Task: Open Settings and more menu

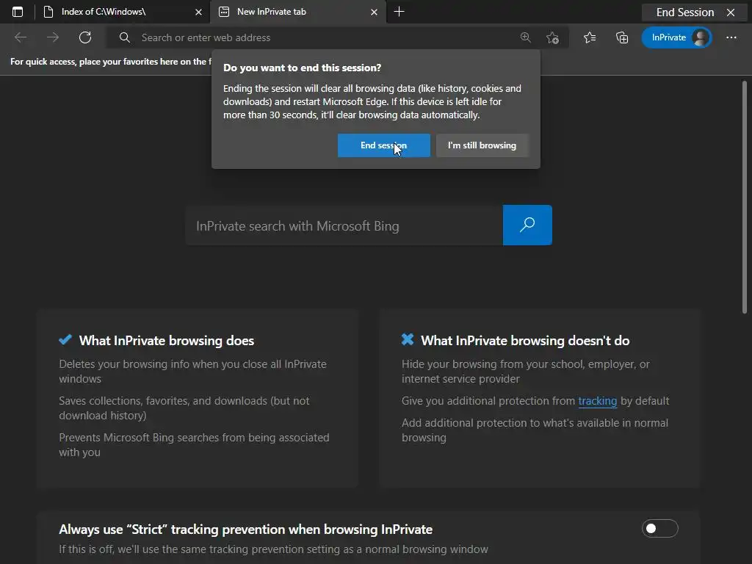Action: coord(731,37)
